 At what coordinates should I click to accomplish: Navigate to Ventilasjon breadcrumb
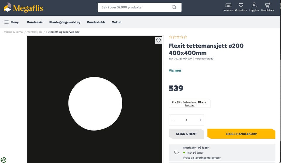tap(35, 32)
